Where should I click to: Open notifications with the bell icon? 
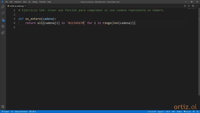197,112
